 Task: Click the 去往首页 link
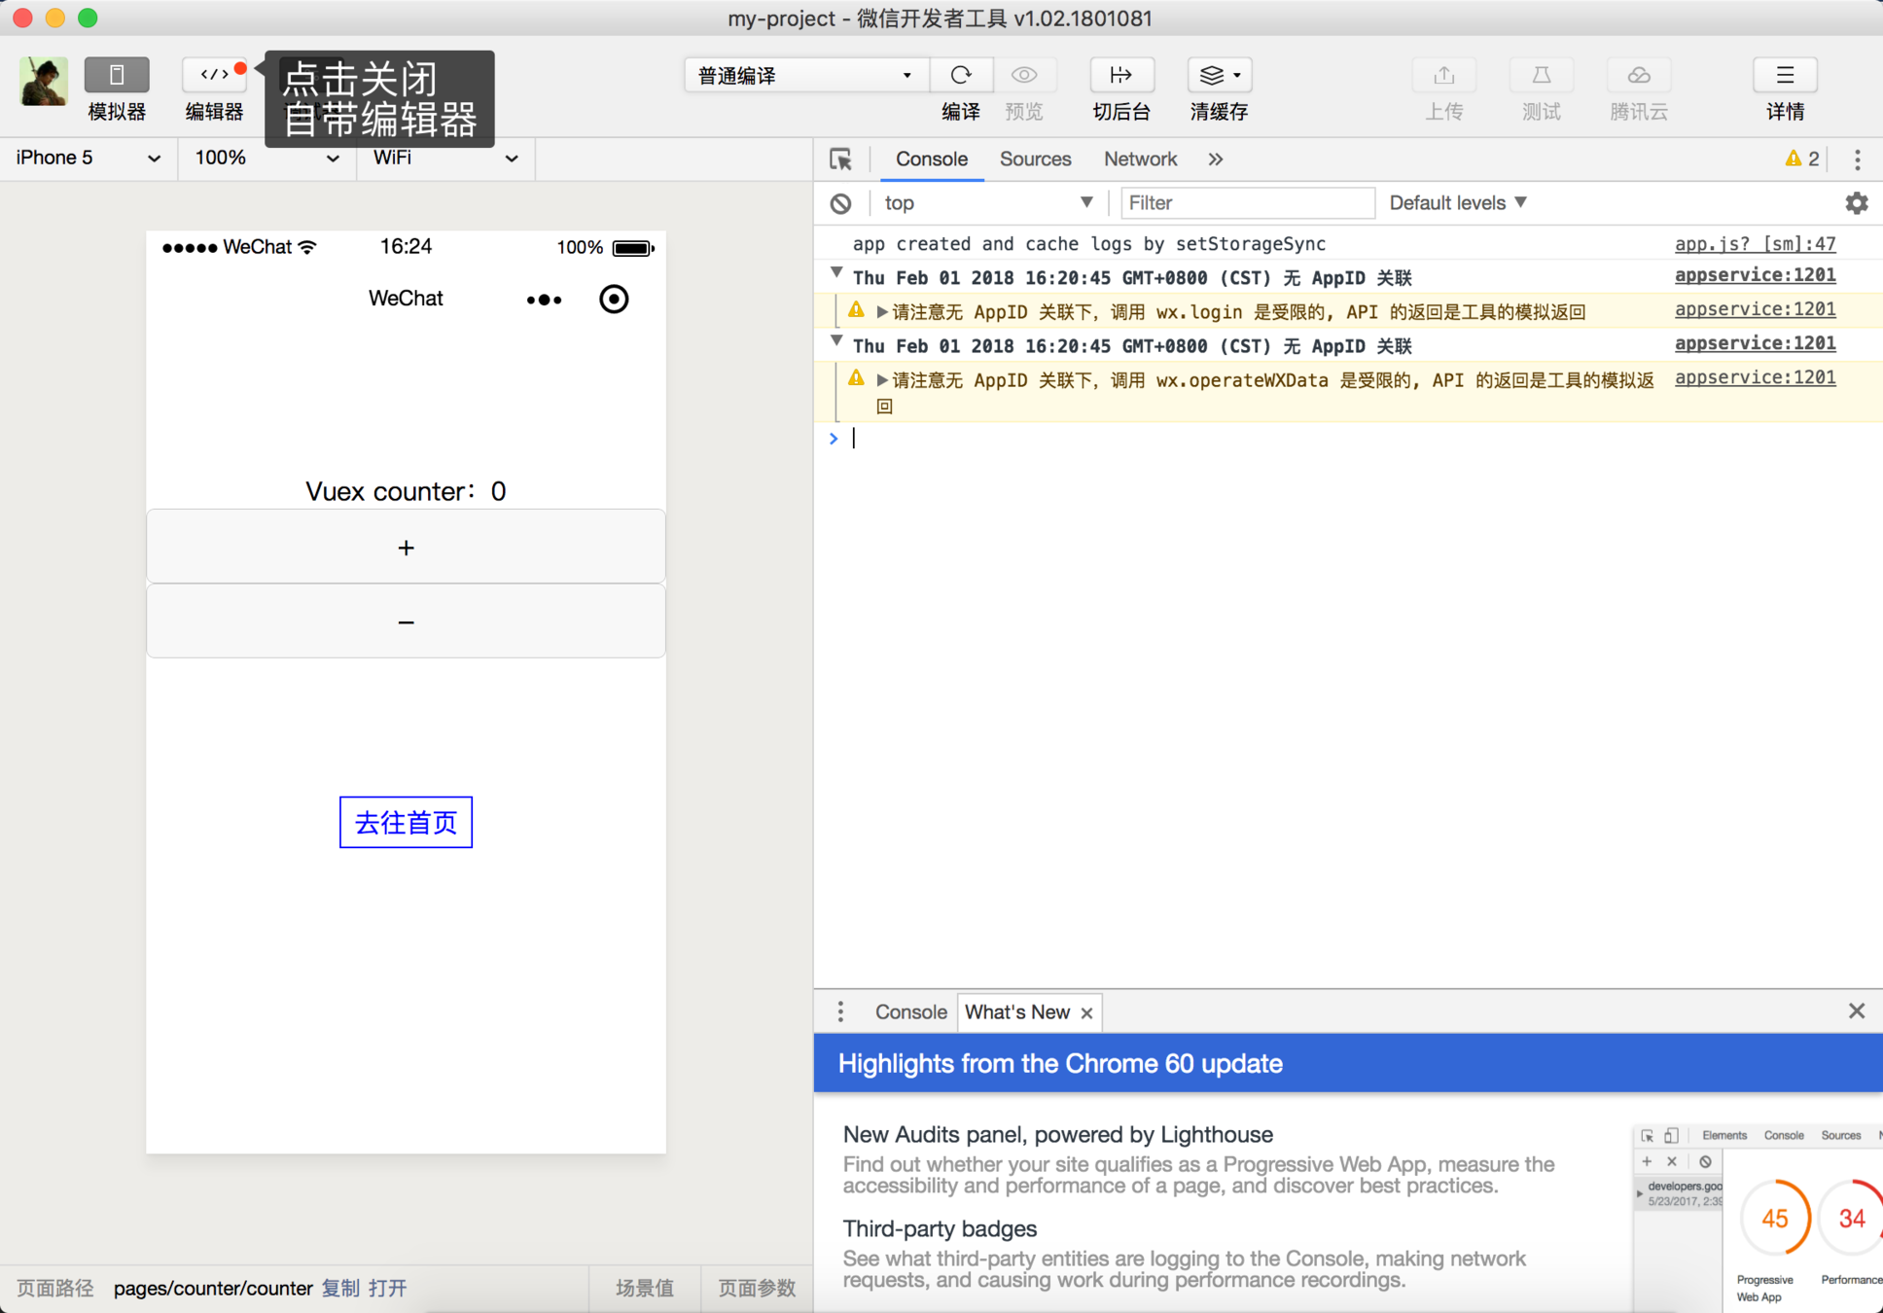[x=406, y=823]
